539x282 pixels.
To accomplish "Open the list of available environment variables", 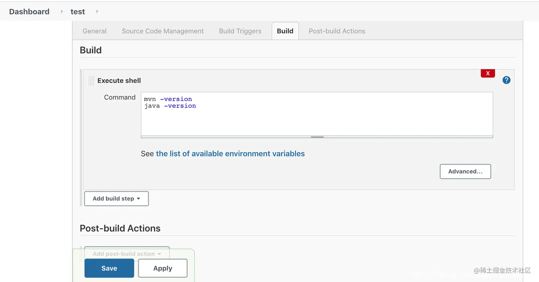I will tap(230, 154).
